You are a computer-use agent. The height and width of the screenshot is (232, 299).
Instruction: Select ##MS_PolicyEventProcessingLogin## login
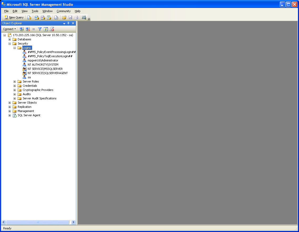[x=52, y=52]
